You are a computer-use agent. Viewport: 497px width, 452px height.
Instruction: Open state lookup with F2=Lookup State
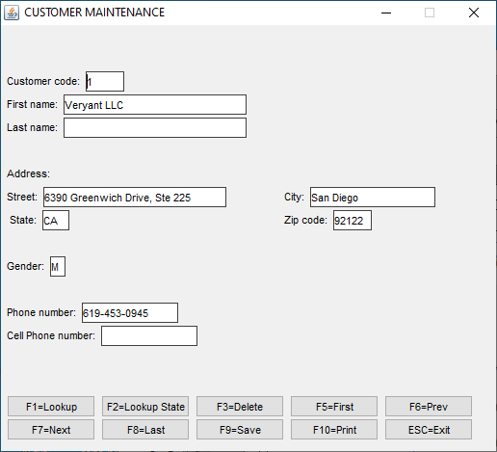pyautogui.click(x=145, y=407)
